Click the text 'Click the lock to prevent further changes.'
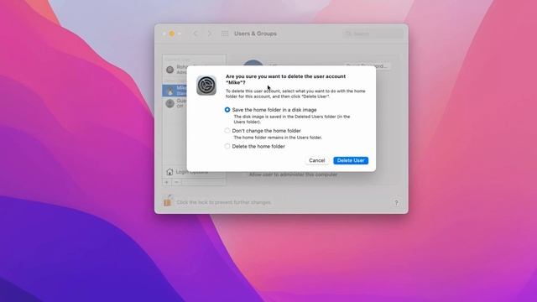537x302 pixels. (224, 202)
